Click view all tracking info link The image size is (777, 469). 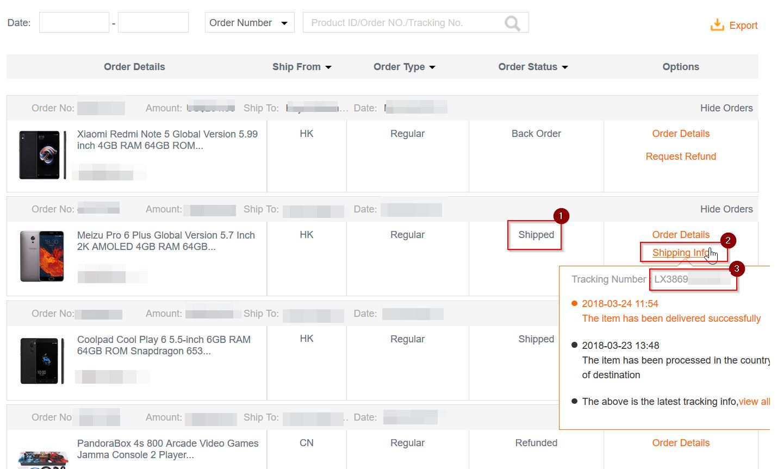pyautogui.click(x=754, y=402)
